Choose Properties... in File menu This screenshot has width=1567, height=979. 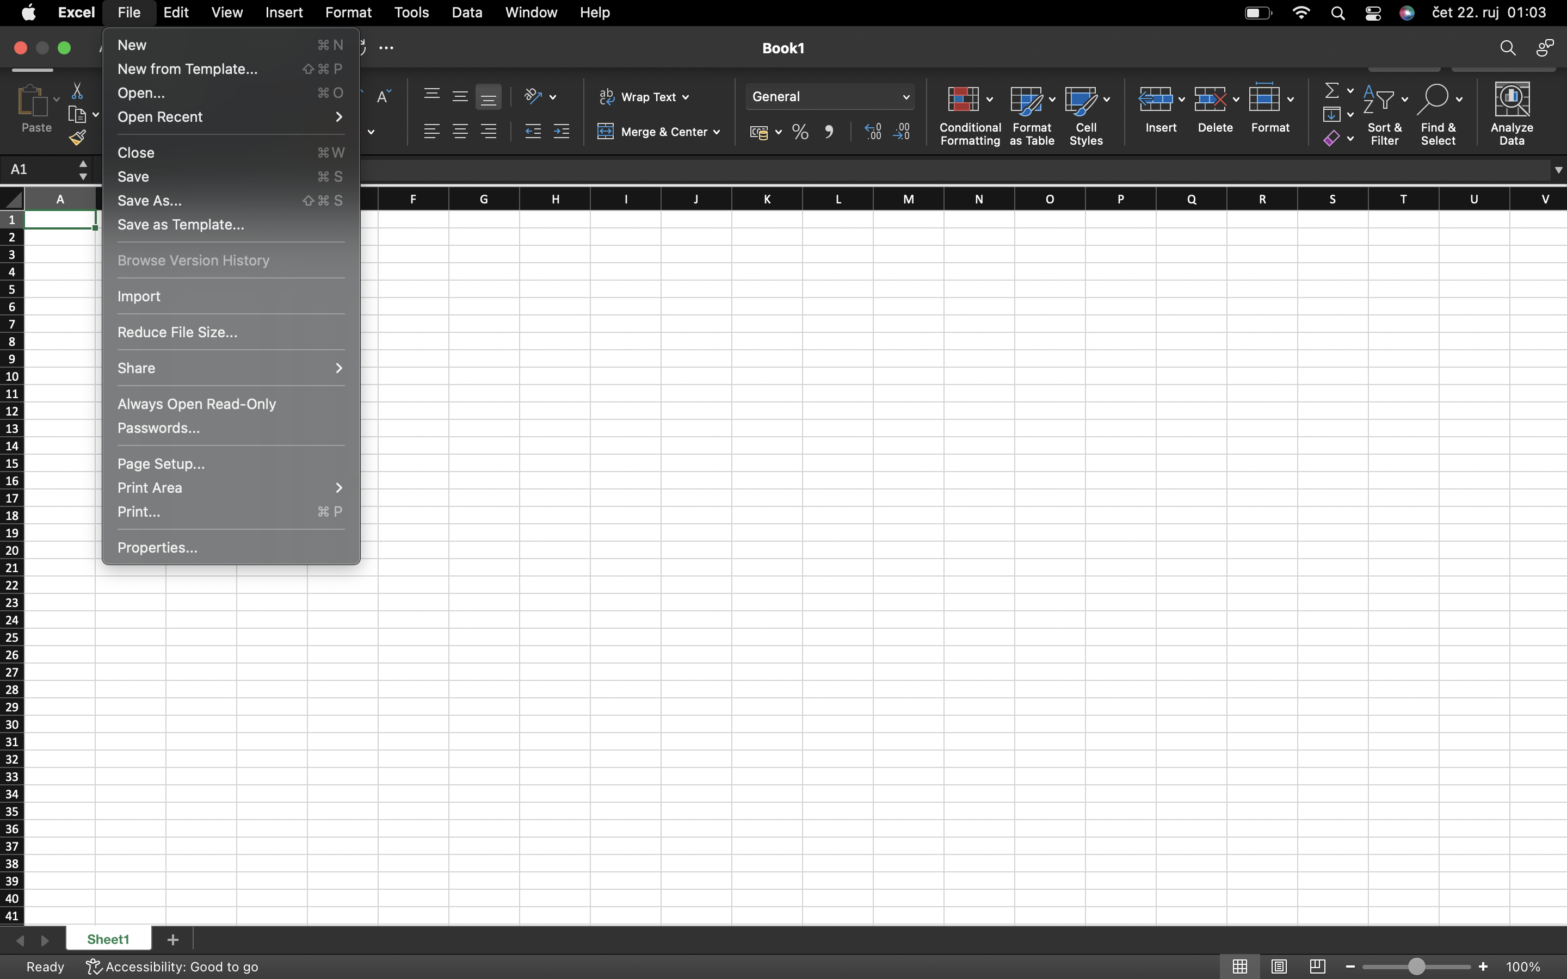tap(231, 548)
